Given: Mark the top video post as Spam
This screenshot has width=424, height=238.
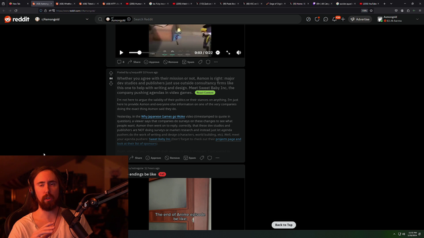Looking at the screenshot, I should point(188,62).
